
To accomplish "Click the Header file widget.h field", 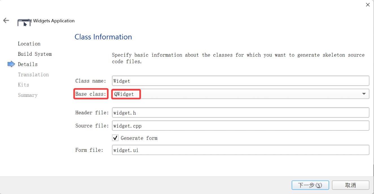I will tap(241, 113).
